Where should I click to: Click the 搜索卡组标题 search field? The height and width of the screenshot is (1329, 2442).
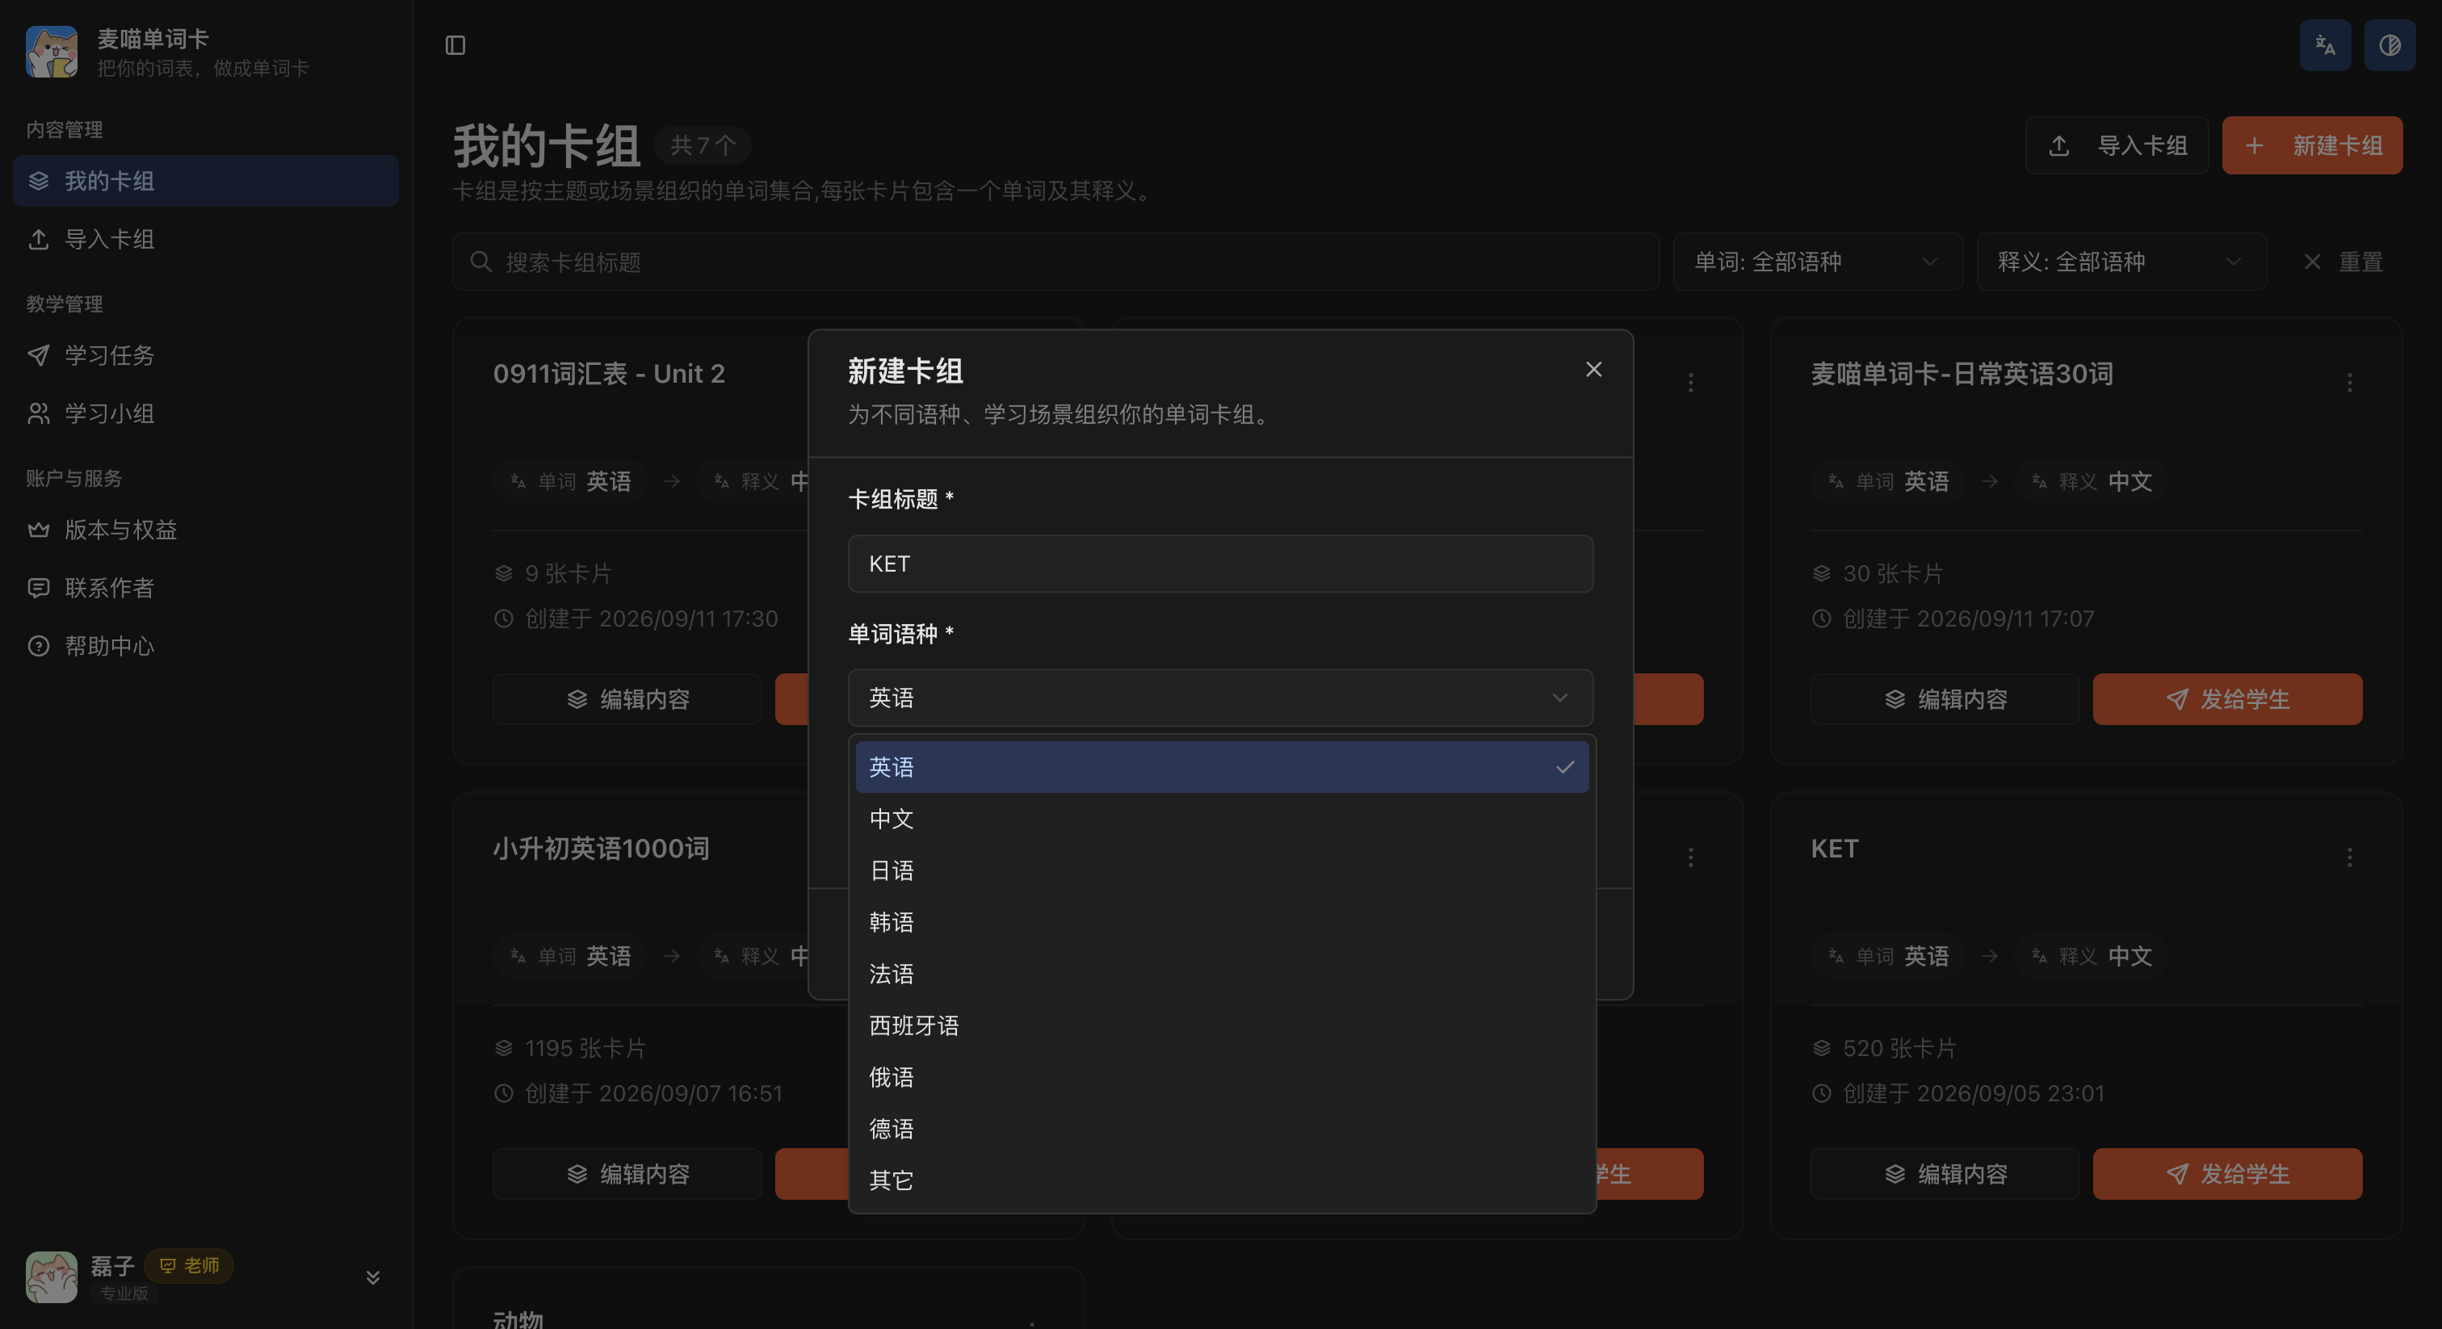click(1056, 262)
